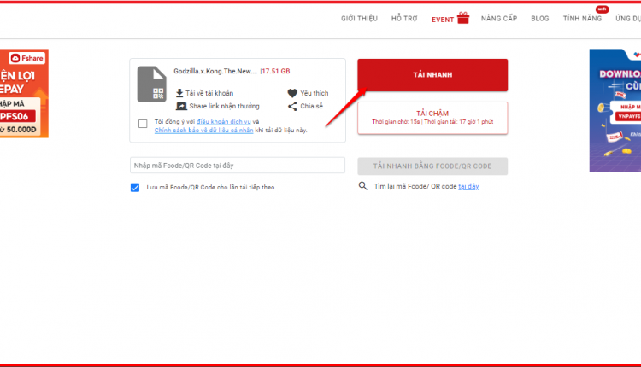
Task: Click the heart Yêu thích icon
Action: click(292, 93)
